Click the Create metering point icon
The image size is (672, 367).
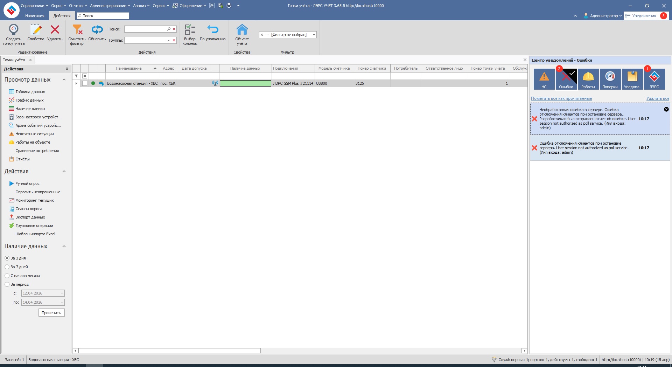tap(13, 30)
